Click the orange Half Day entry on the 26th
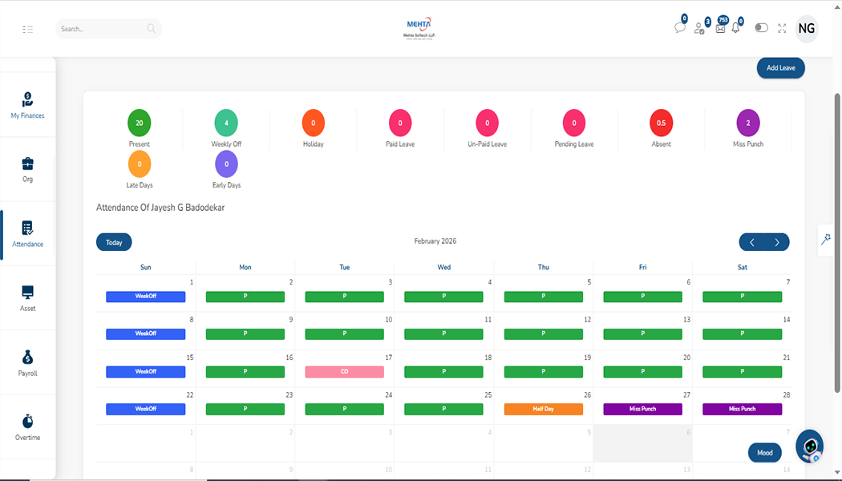 543,409
